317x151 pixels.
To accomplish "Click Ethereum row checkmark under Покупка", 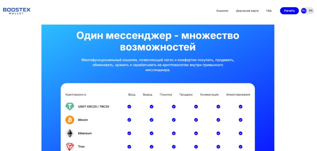I will [174, 133].
